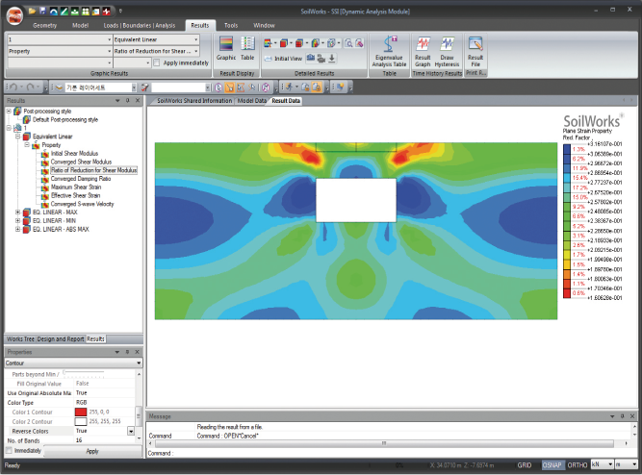The image size is (642, 475).
Task: Click the red cube result icon
Action: [x=283, y=43]
